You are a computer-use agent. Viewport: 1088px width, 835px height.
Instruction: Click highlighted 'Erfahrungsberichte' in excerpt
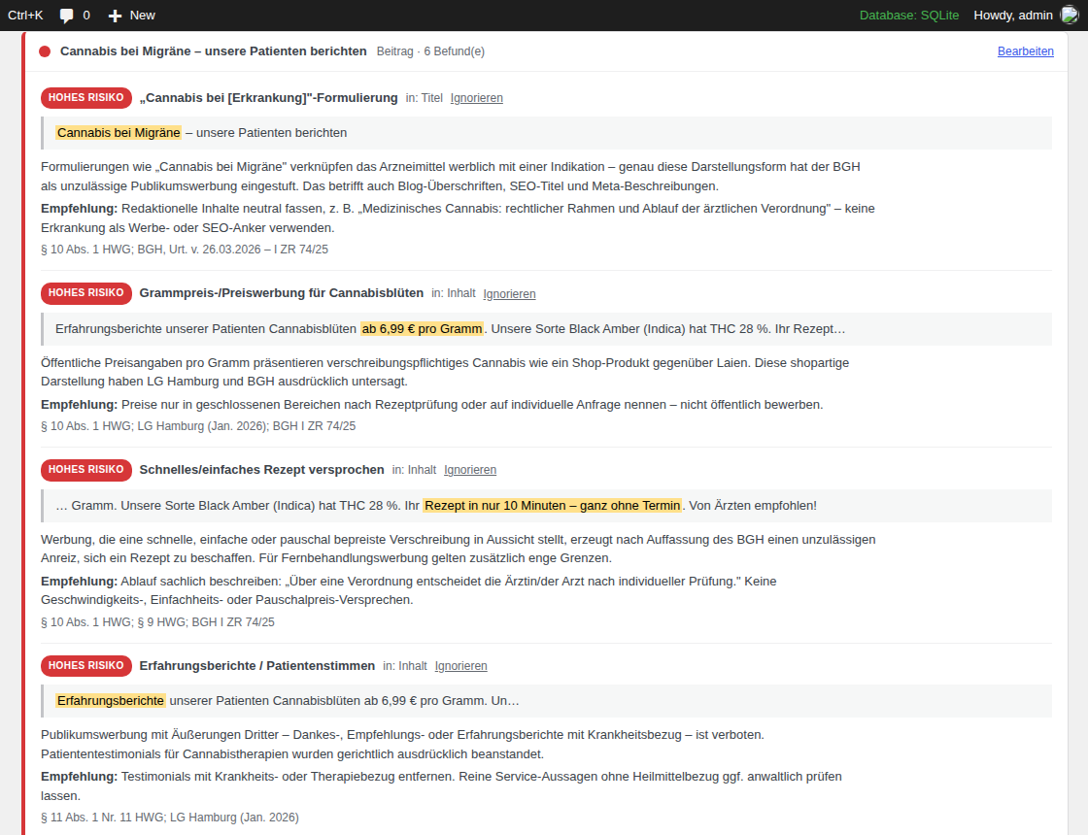(x=111, y=700)
